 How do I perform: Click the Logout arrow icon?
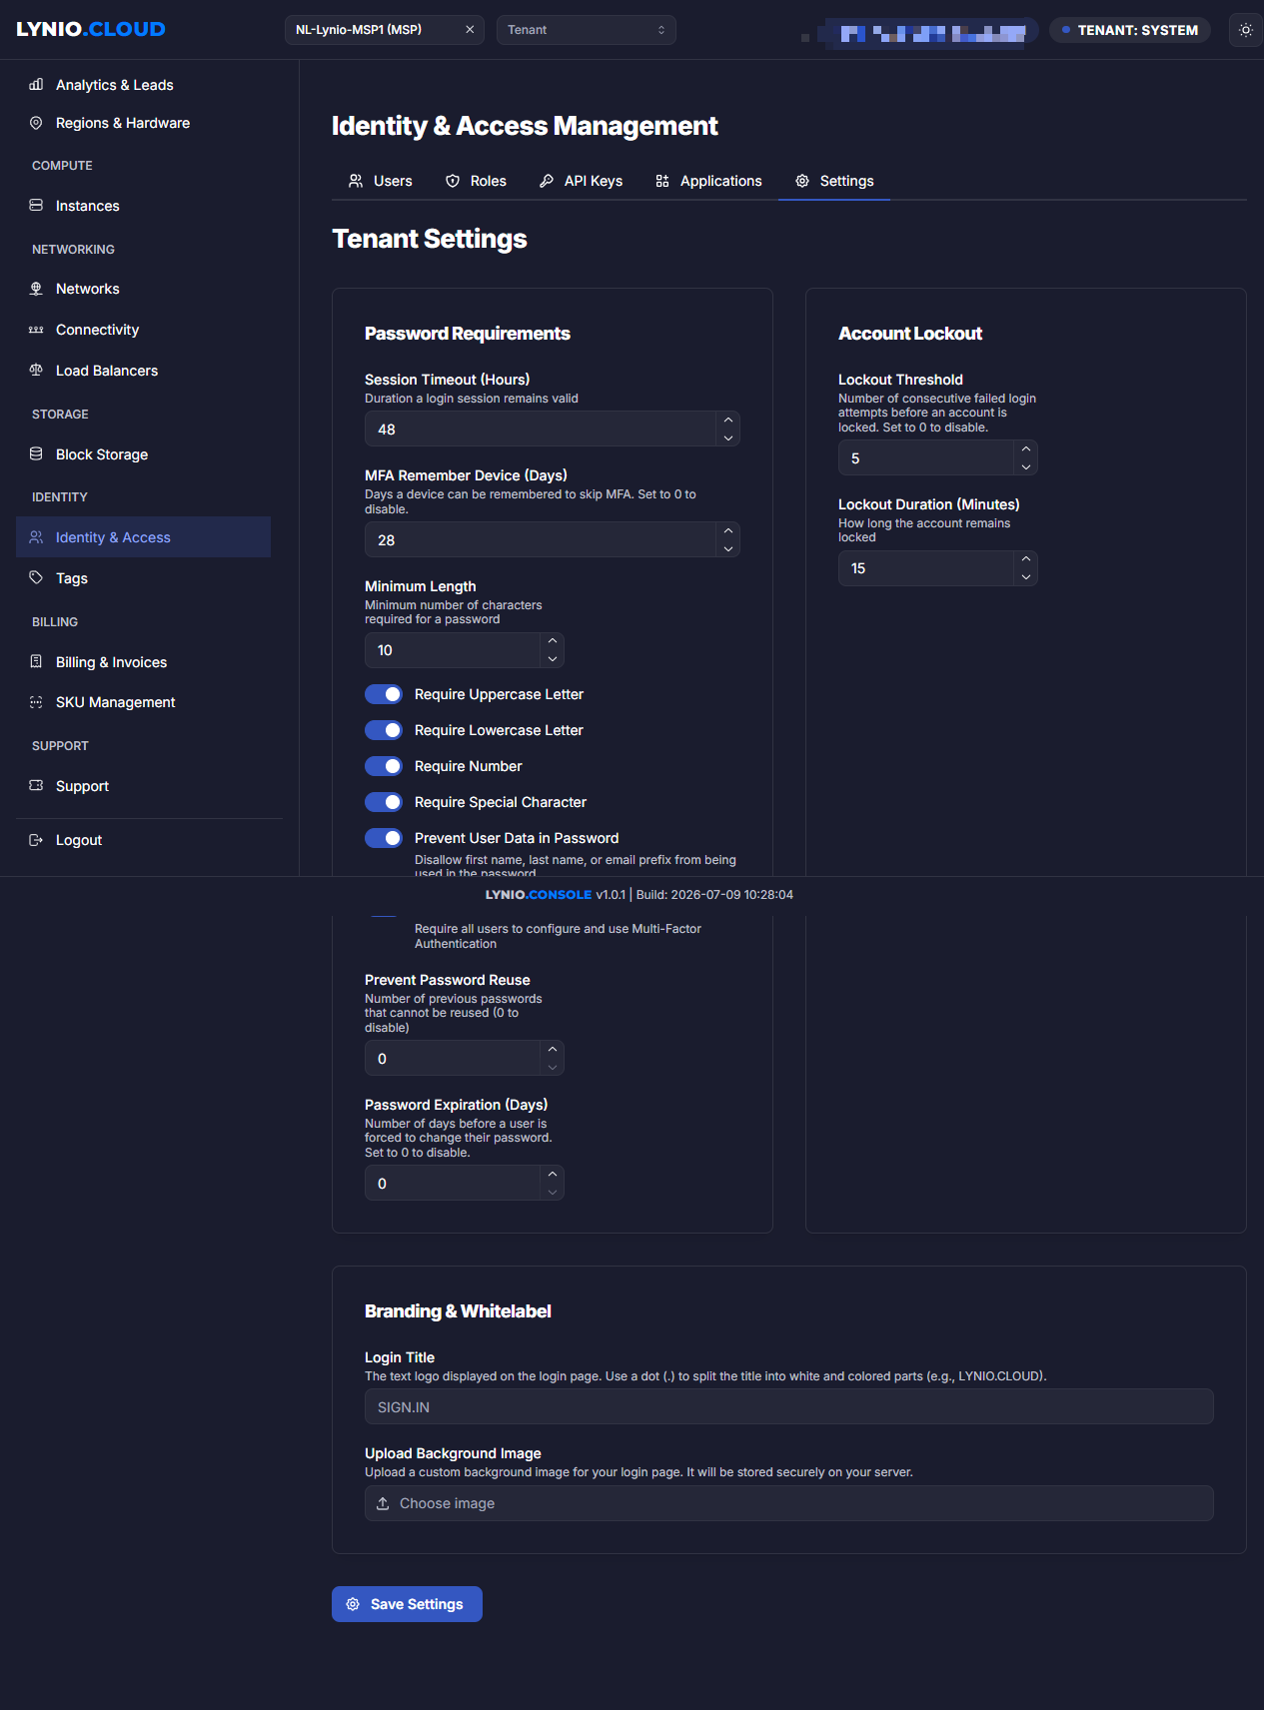coord(36,840)
